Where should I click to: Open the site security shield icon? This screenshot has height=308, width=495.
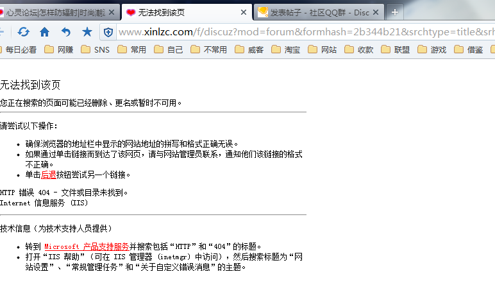click(x=108, y=32)
